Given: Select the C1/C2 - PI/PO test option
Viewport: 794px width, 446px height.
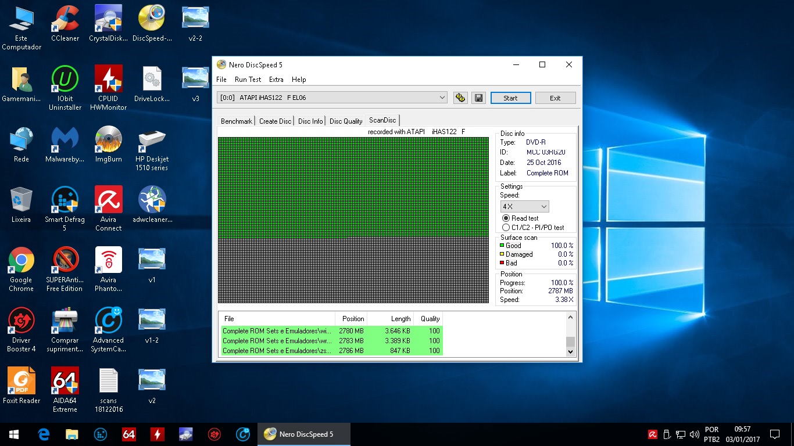Looking at the screenshot, I should (x=506, y=228).
